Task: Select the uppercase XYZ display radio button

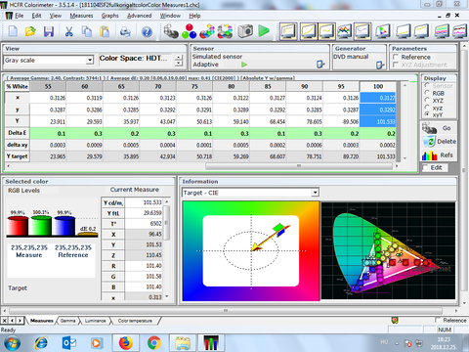Action: pyautogui.click(x=427, y=100)
